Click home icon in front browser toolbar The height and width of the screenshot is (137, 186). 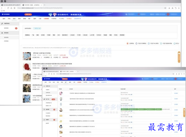pyautogui.click(x=51, y=74)
